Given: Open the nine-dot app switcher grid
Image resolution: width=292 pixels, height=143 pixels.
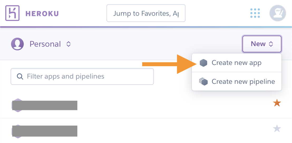Looking at the screenshot, I should click(x=255, y=13).
